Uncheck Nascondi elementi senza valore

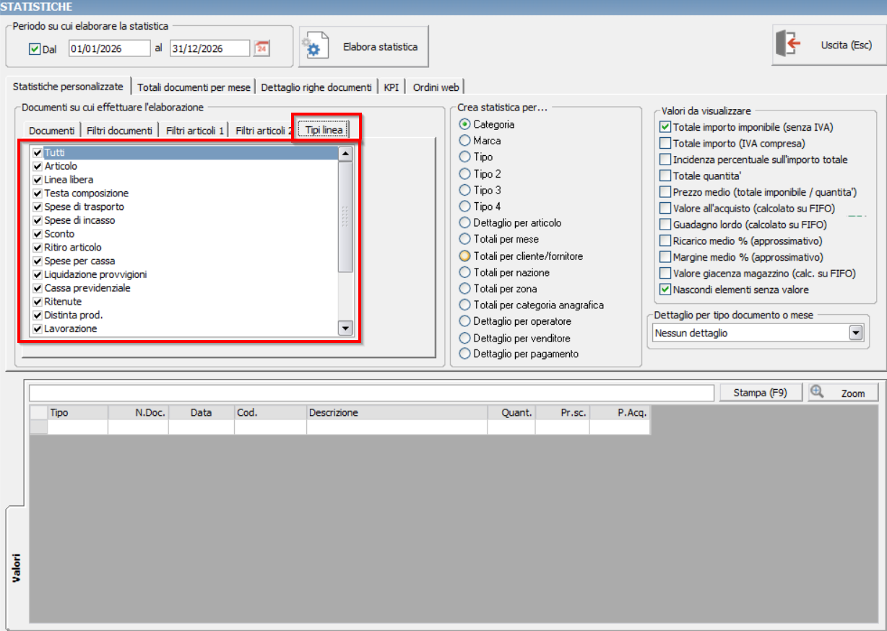point(665,290)
